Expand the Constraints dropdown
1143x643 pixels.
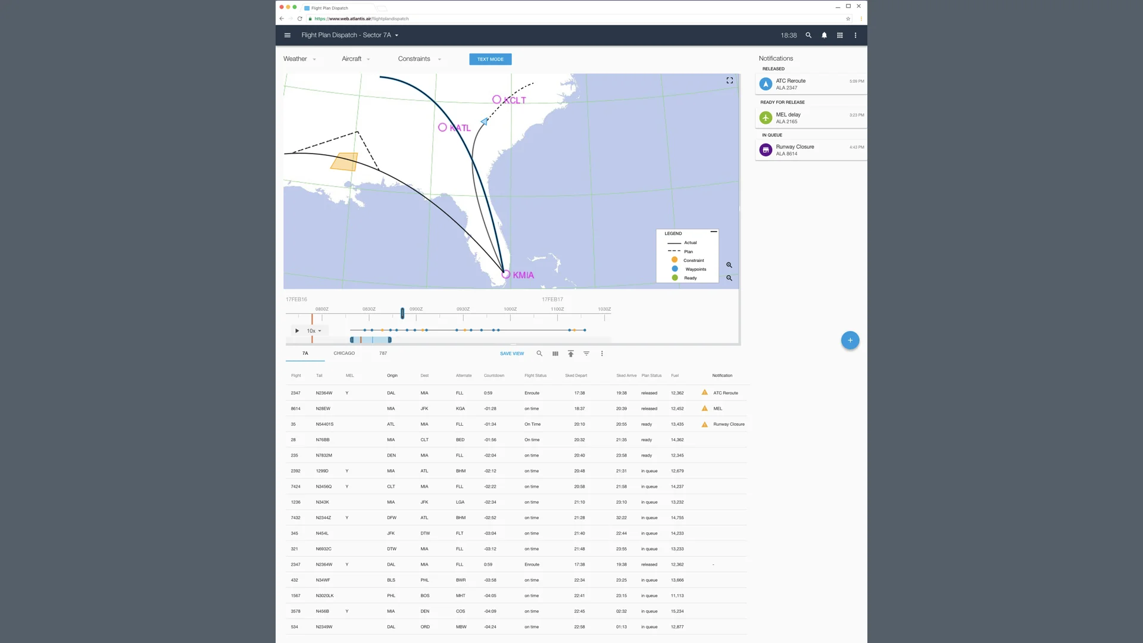tap(419, 59)
